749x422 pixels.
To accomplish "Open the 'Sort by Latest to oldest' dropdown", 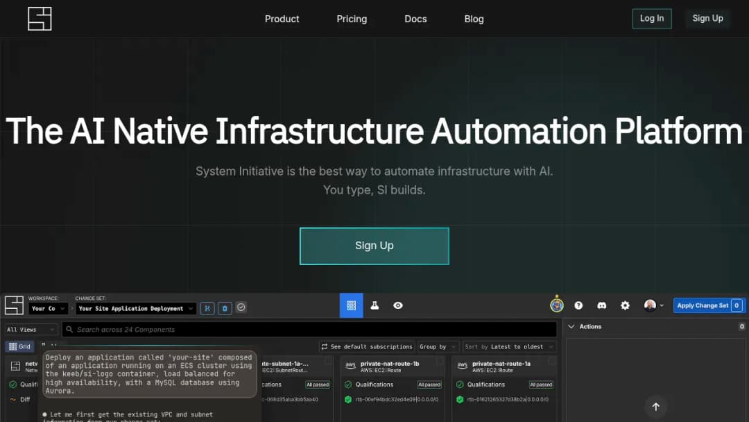I will [509, 346].
